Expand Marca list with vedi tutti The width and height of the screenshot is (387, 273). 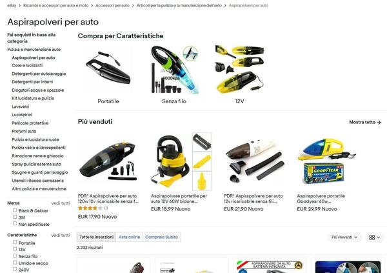click(x=61, y=203)
